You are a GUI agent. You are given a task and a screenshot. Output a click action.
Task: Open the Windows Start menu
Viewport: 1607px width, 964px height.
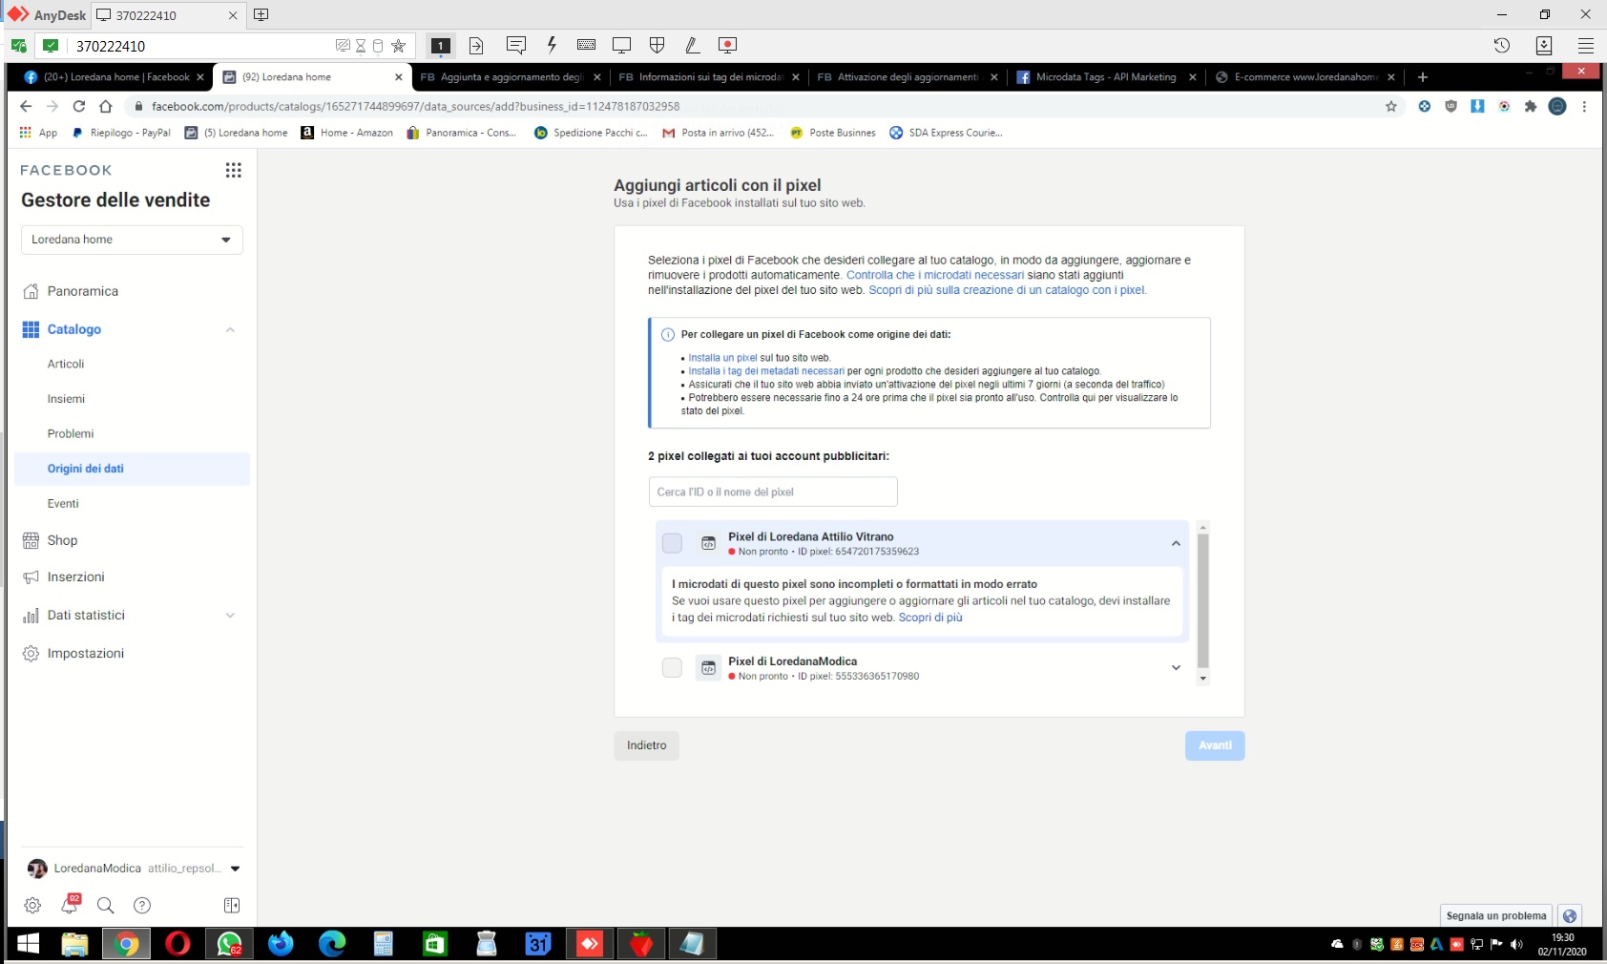(x=29, y=944)
